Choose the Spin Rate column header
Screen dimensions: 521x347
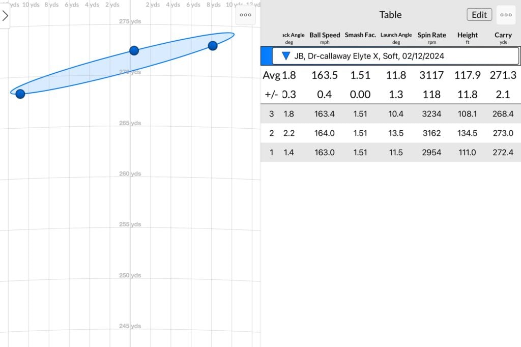(431, 38)
